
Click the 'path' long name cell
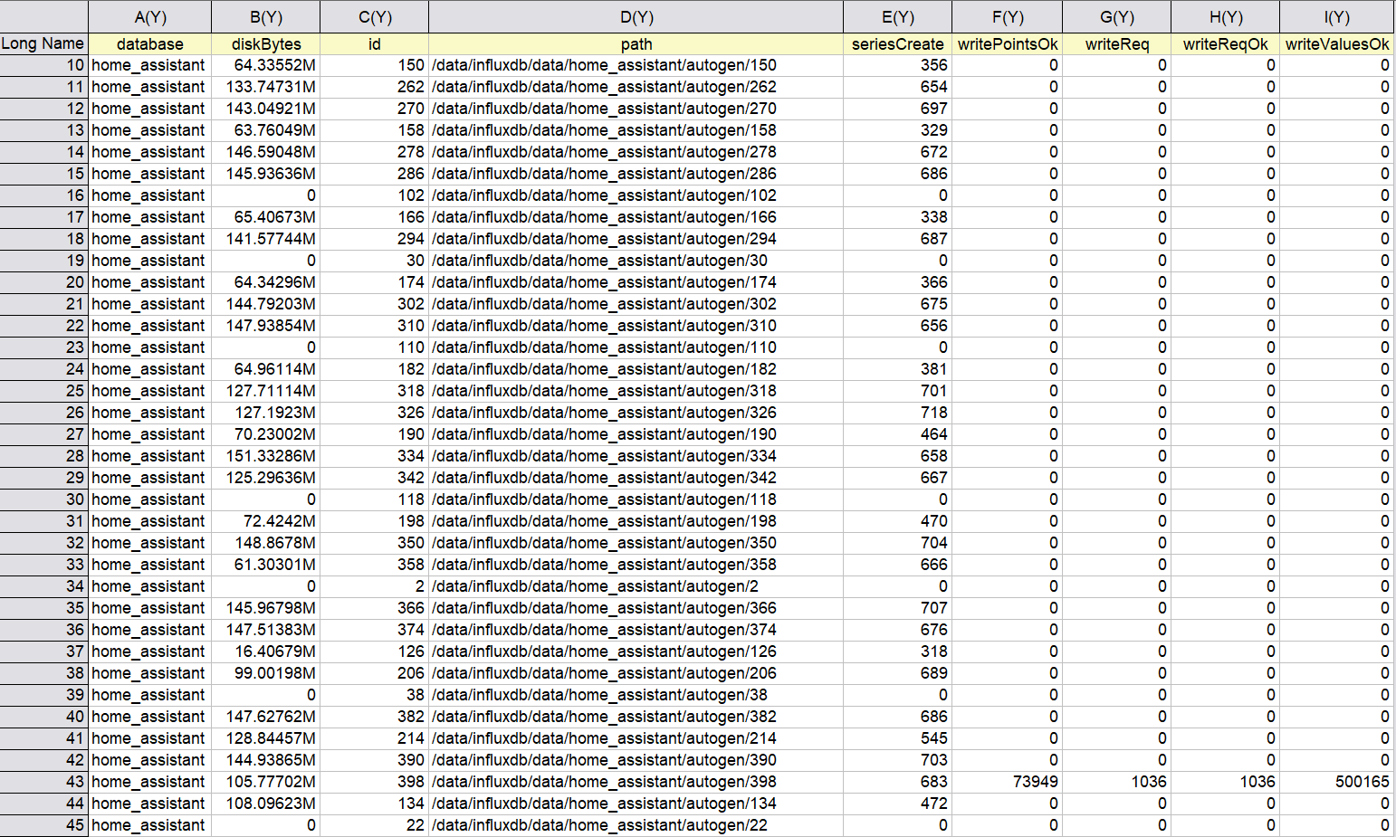636,44
